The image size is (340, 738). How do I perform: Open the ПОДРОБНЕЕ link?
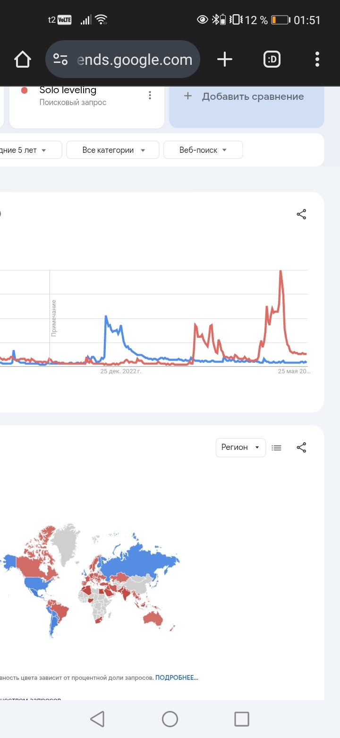[x=177, y=677]
